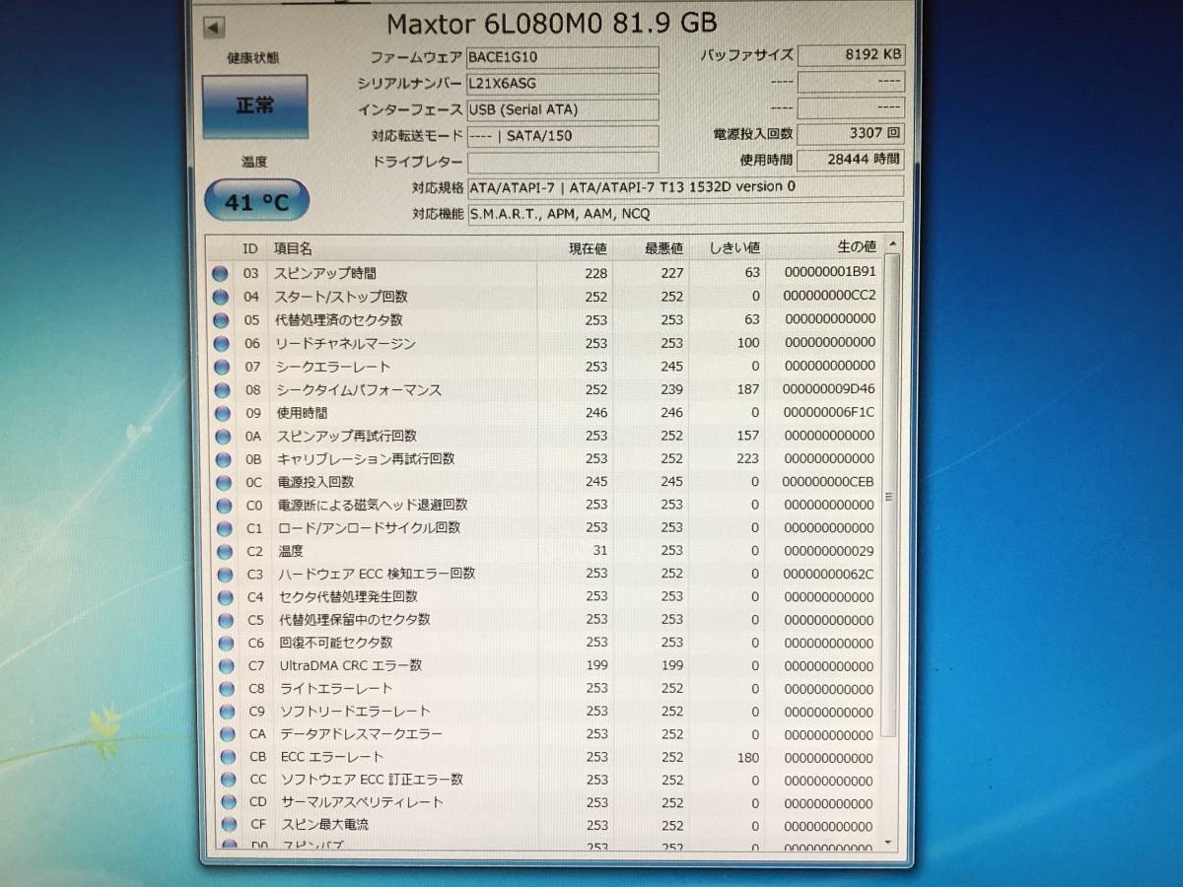The image size is (1183, 887).
Task: Click status icon for 0A スピンアップ再試行回数
Action: 222,436
